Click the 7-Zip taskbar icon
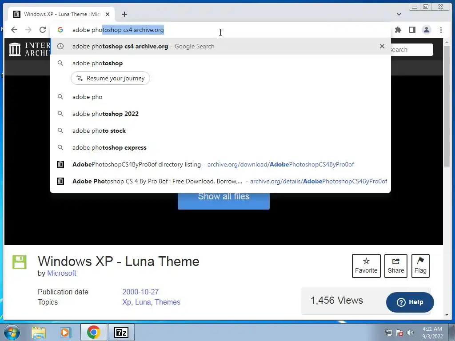This screenshot has width=455, height=341. click(x=121, y=332)
